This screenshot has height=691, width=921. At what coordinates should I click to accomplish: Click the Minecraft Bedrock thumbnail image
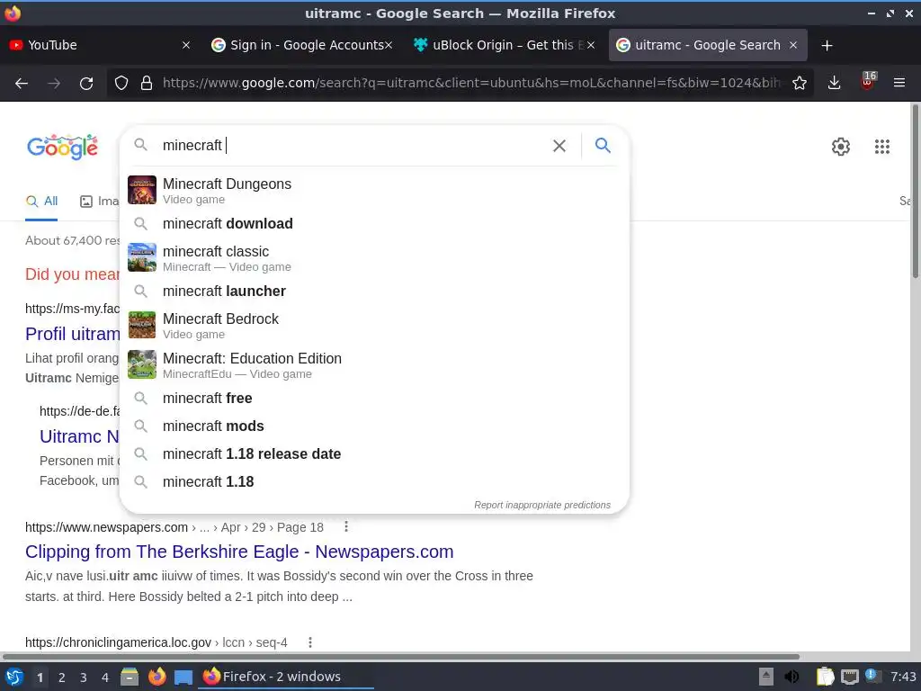(x=142, y=325)
